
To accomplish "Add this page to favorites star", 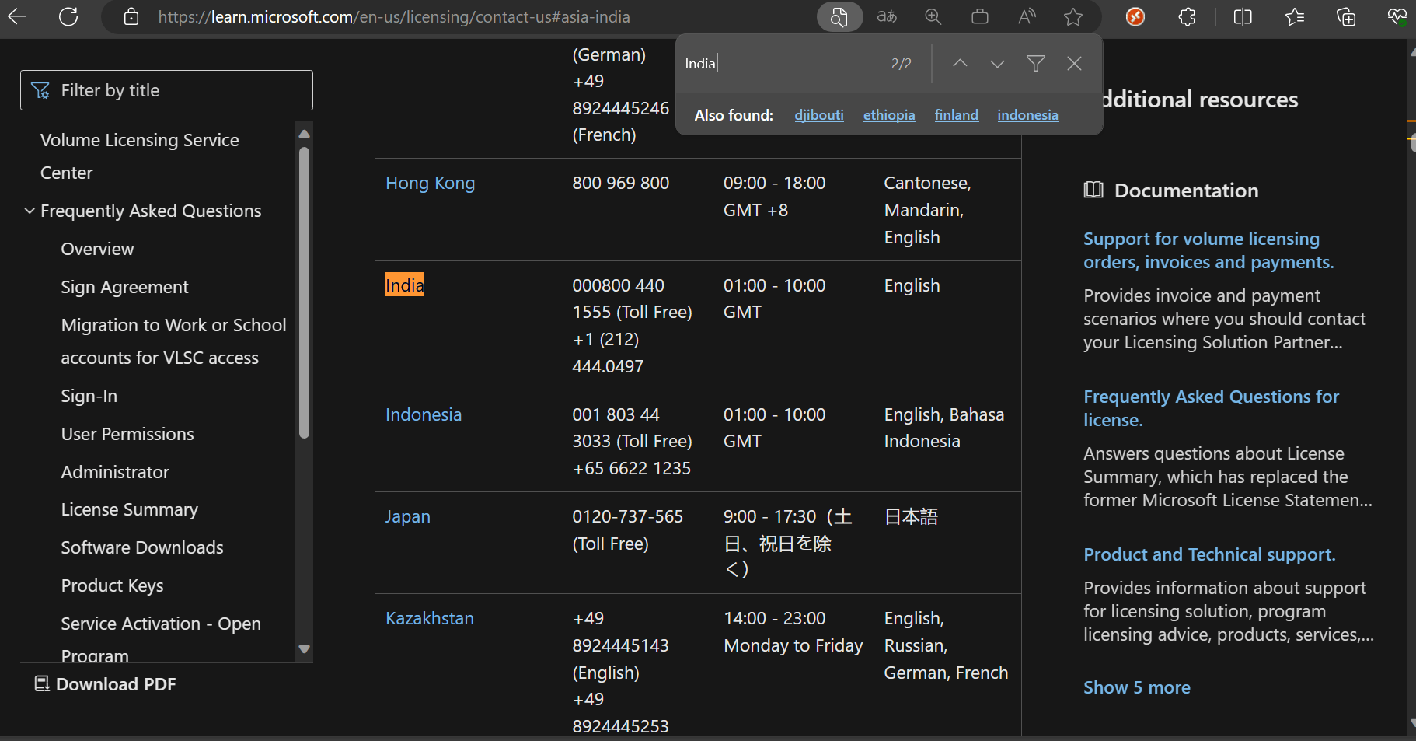I will (1073, 16).
